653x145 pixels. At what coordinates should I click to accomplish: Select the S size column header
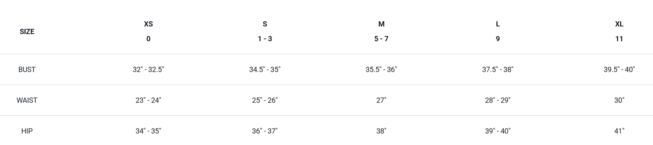click(265, 31)
